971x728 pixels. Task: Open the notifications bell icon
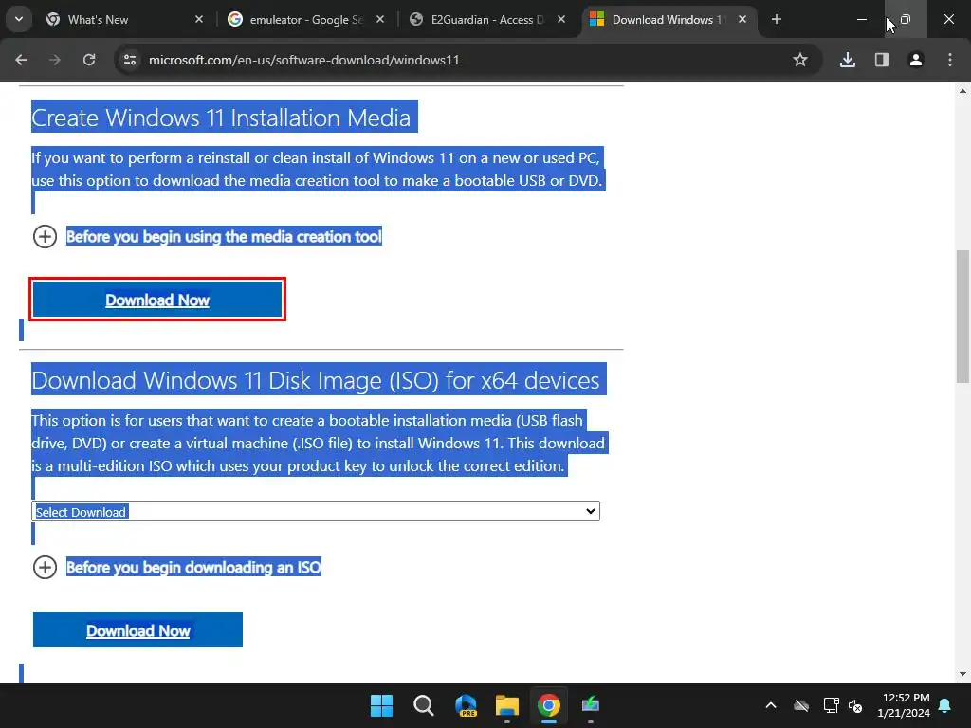coord(945,705)
